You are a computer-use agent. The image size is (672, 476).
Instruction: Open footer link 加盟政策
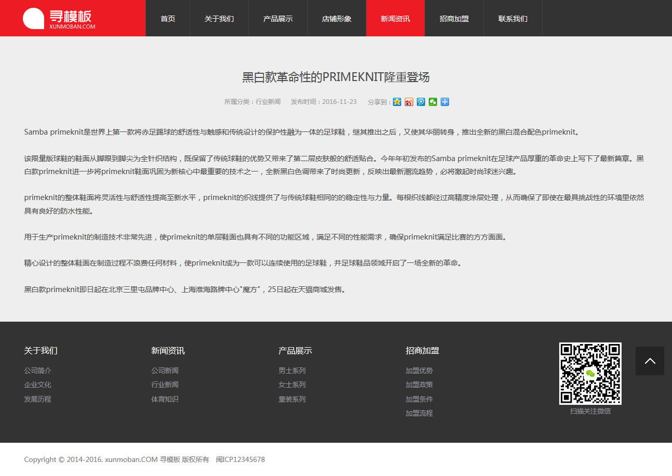point(419,385)
